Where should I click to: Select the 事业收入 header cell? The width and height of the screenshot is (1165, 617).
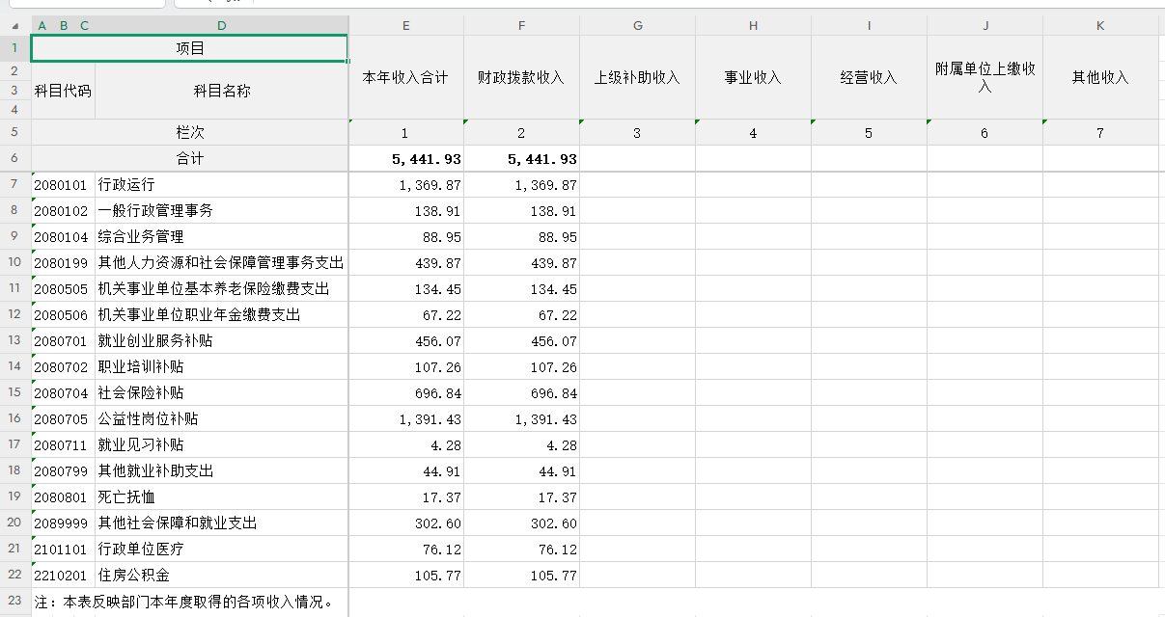[753, 77]
